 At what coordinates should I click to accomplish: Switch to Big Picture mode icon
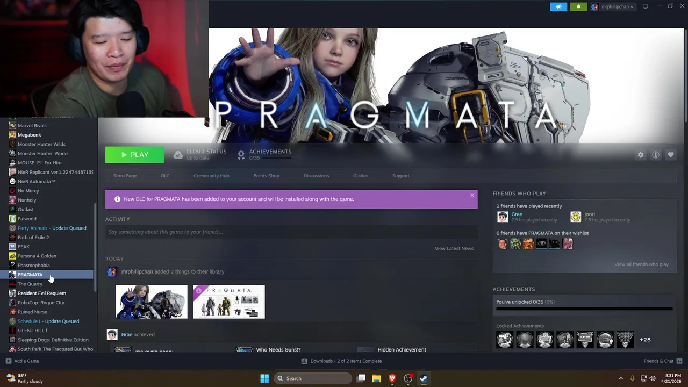tap(646, 6)
